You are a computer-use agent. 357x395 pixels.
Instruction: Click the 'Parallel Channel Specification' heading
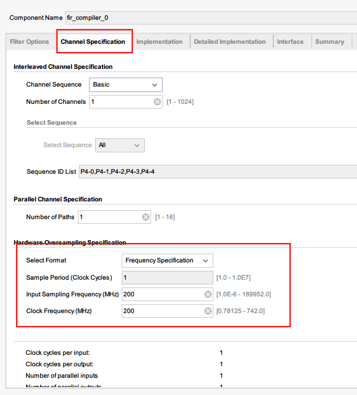pyautogui.click(x=58, y=199)
